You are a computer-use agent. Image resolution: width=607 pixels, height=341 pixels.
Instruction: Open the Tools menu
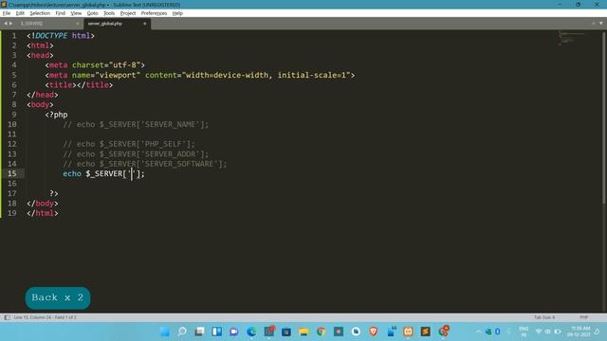[109, 13]
